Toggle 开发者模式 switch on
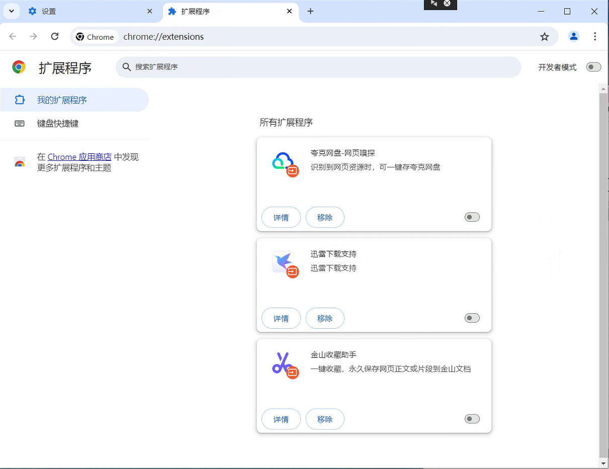The height and width of the screenshot is (469, 609). point(593,67)
